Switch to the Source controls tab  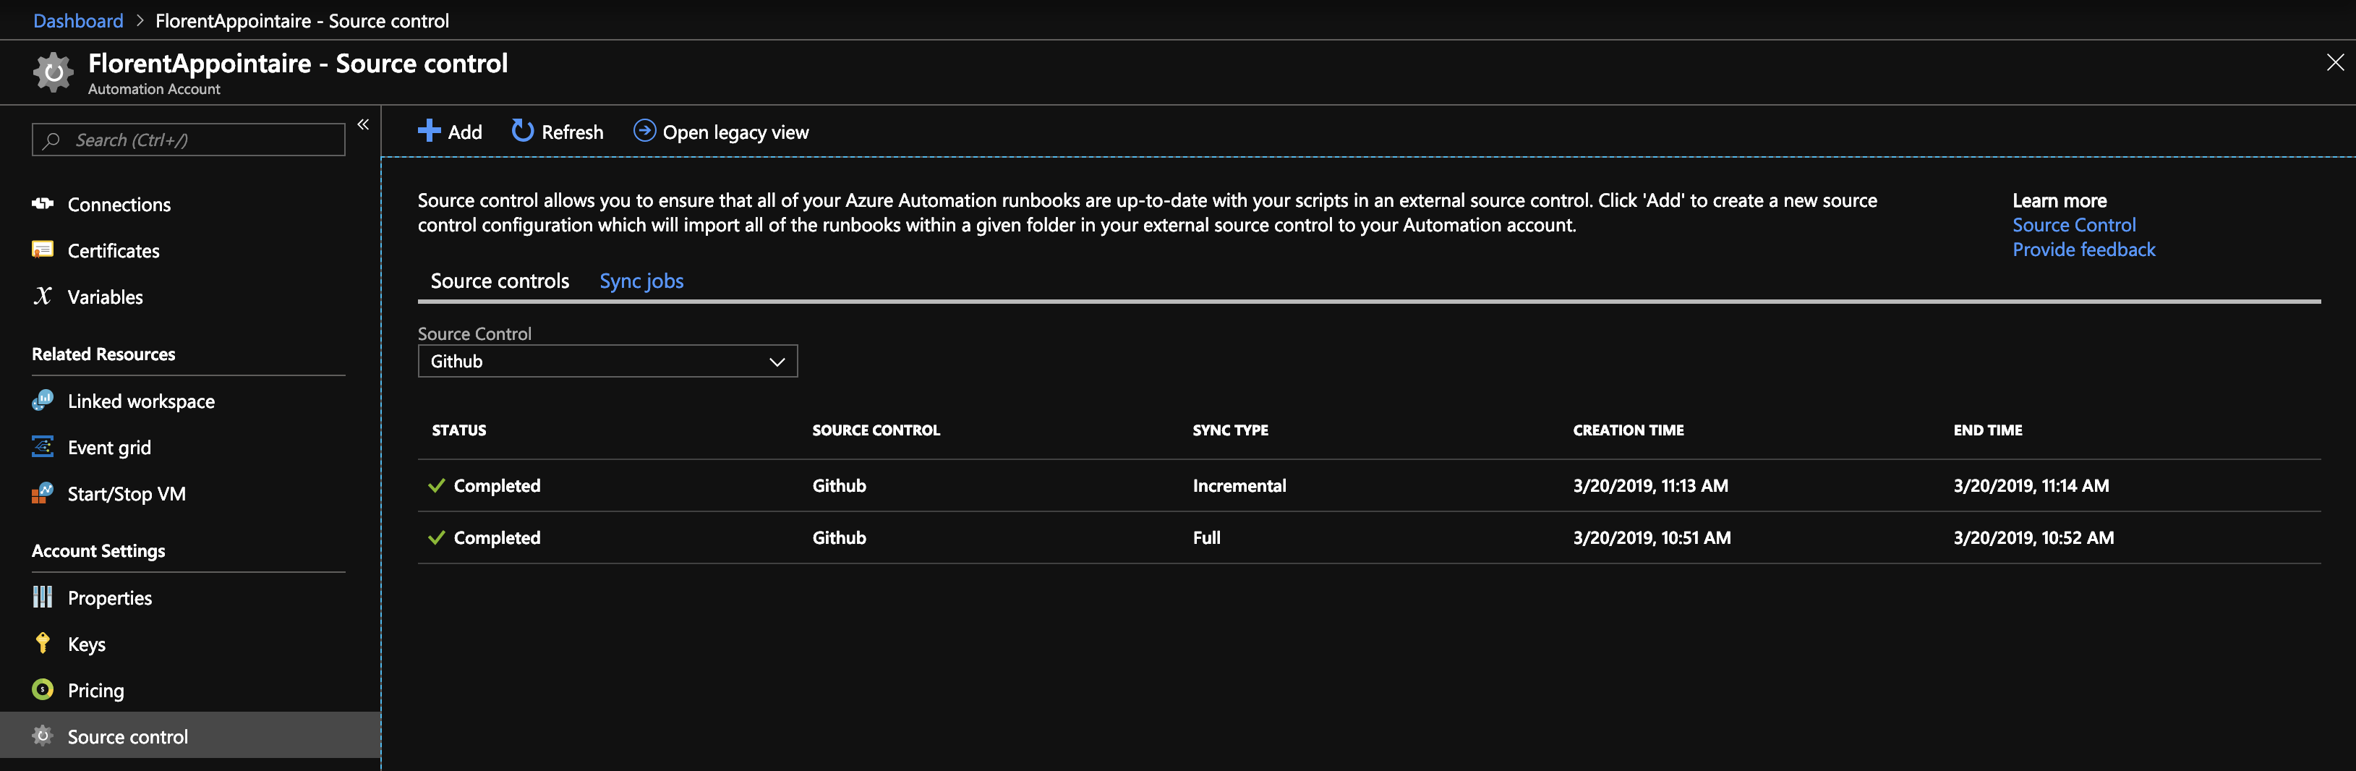pyautogui.click(x=500, y=281)
